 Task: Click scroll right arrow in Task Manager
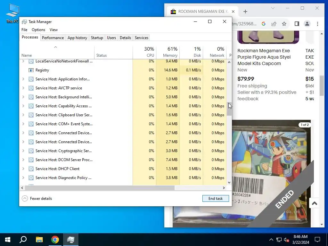pos(224,188)
